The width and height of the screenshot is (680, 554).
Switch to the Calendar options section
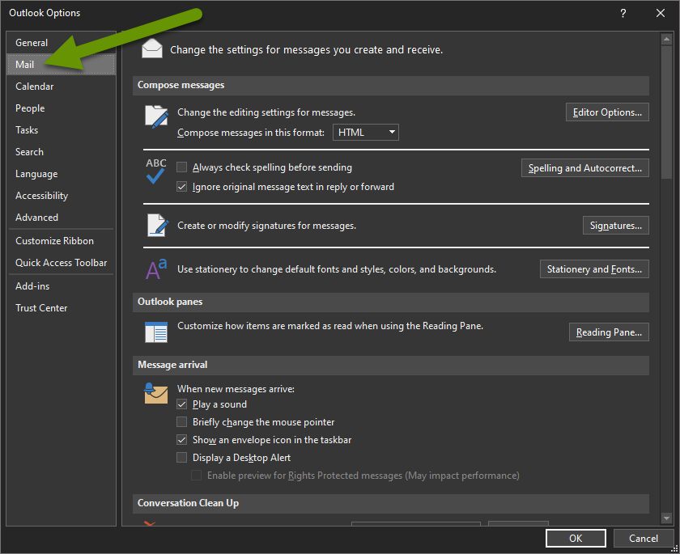pos(35,86)
